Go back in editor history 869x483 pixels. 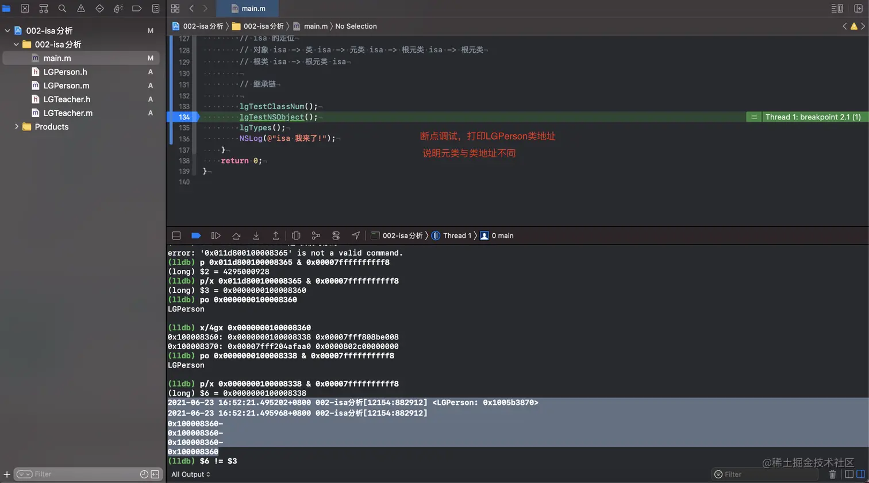(191, 9)
